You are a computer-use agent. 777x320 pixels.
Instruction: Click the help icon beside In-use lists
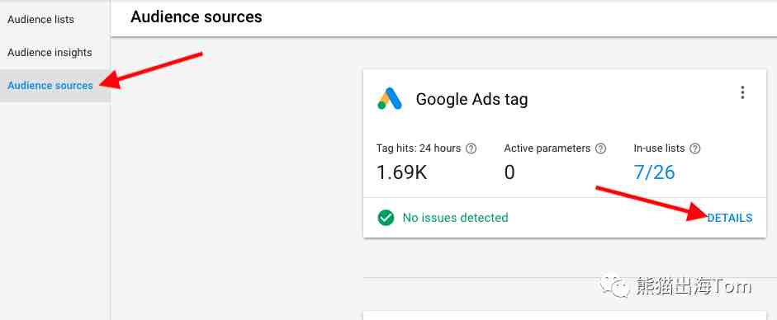tap(695, 148)
